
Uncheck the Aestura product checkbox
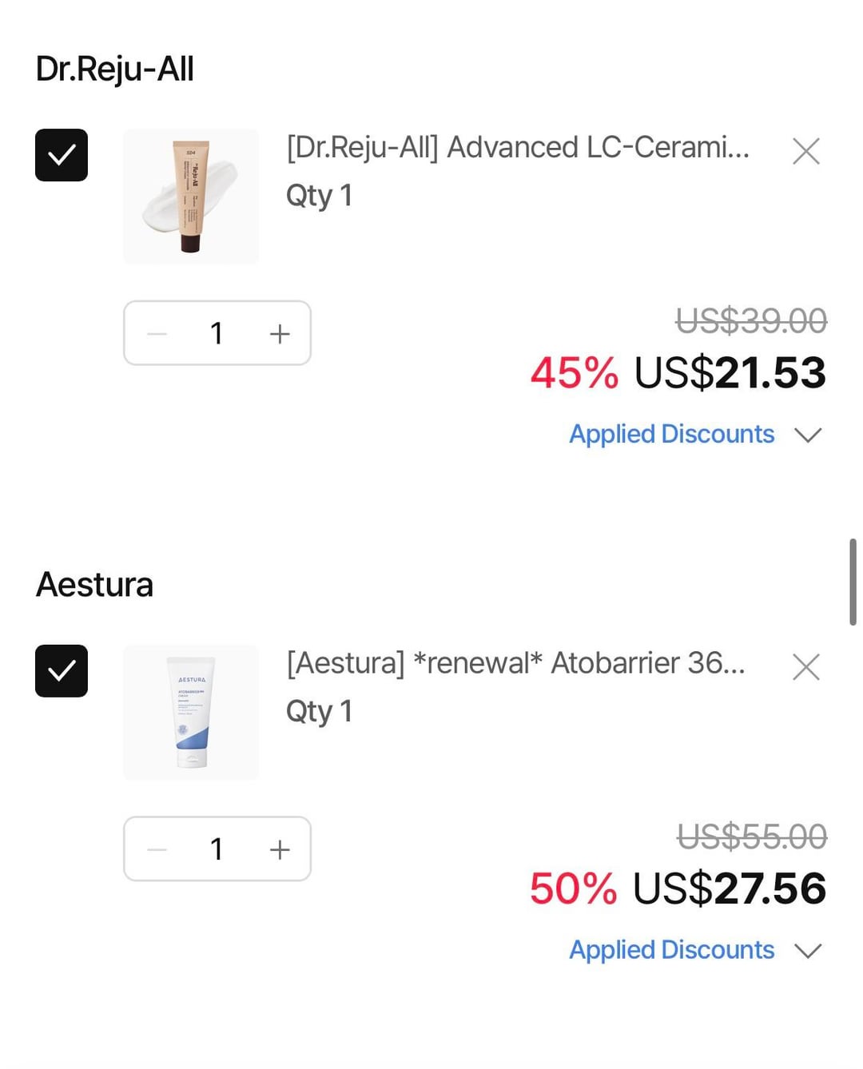tap(62, 671)
